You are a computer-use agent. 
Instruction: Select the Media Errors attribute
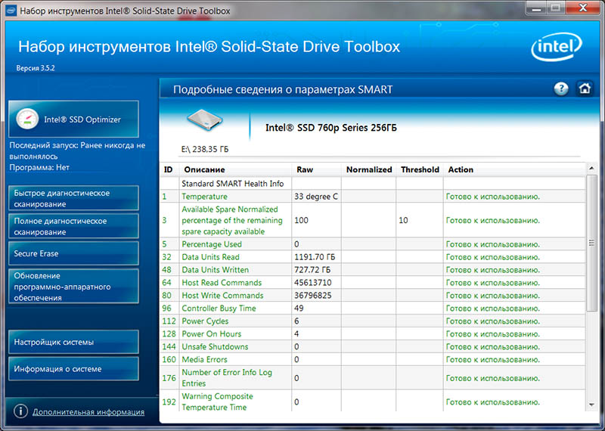tap(204, 359)
